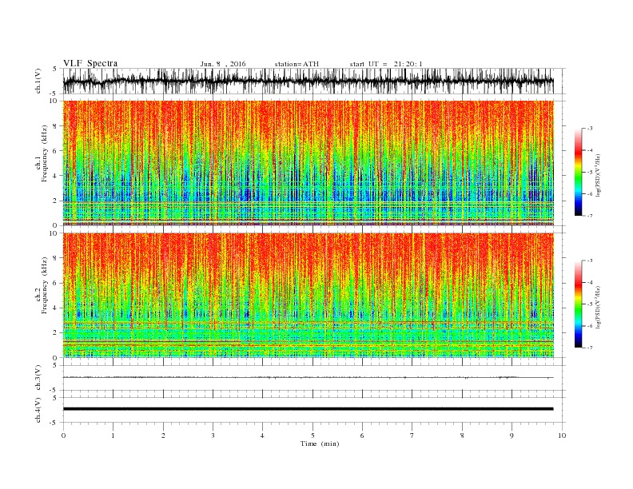Click the time axis tick label "6"

coord(363,435)
